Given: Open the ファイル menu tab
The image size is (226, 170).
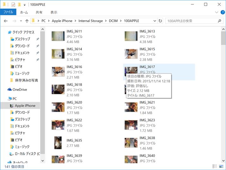Looking at the screenshot, I should pos(8,12).
